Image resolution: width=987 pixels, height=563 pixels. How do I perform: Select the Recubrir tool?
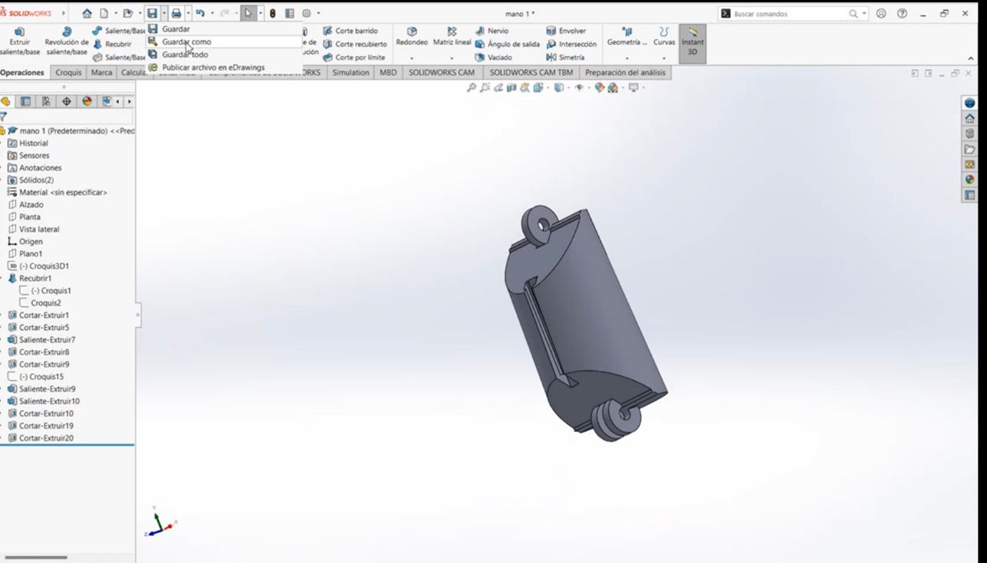click(x=112, y=44)
